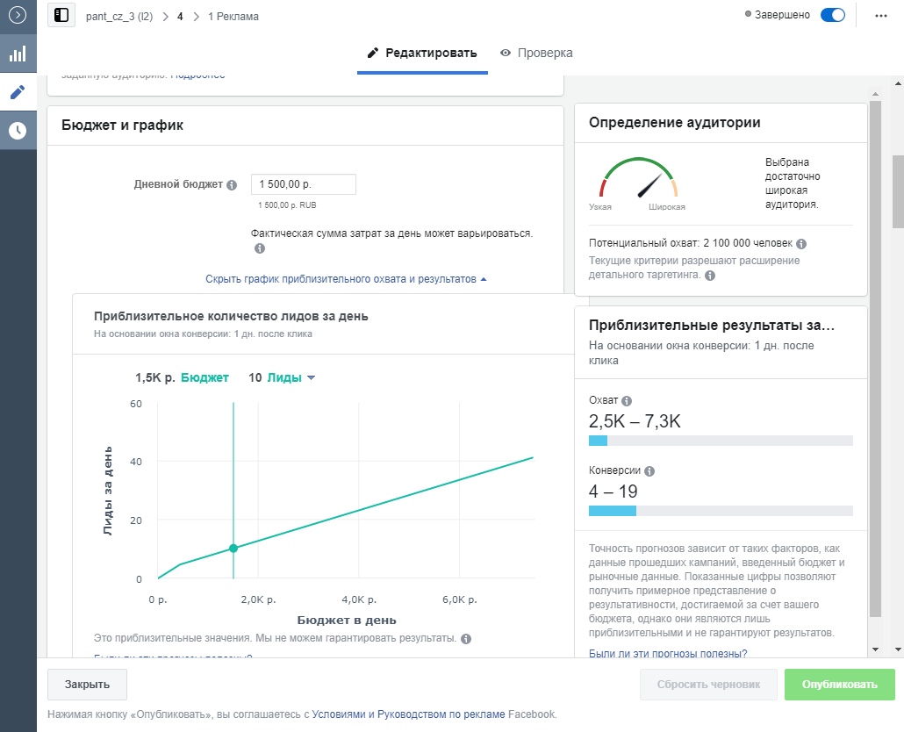Click the 2,5K – 7,3K reach value
Image resolution: width=904 pixels, height=732 pixels.
coord(635,421)
